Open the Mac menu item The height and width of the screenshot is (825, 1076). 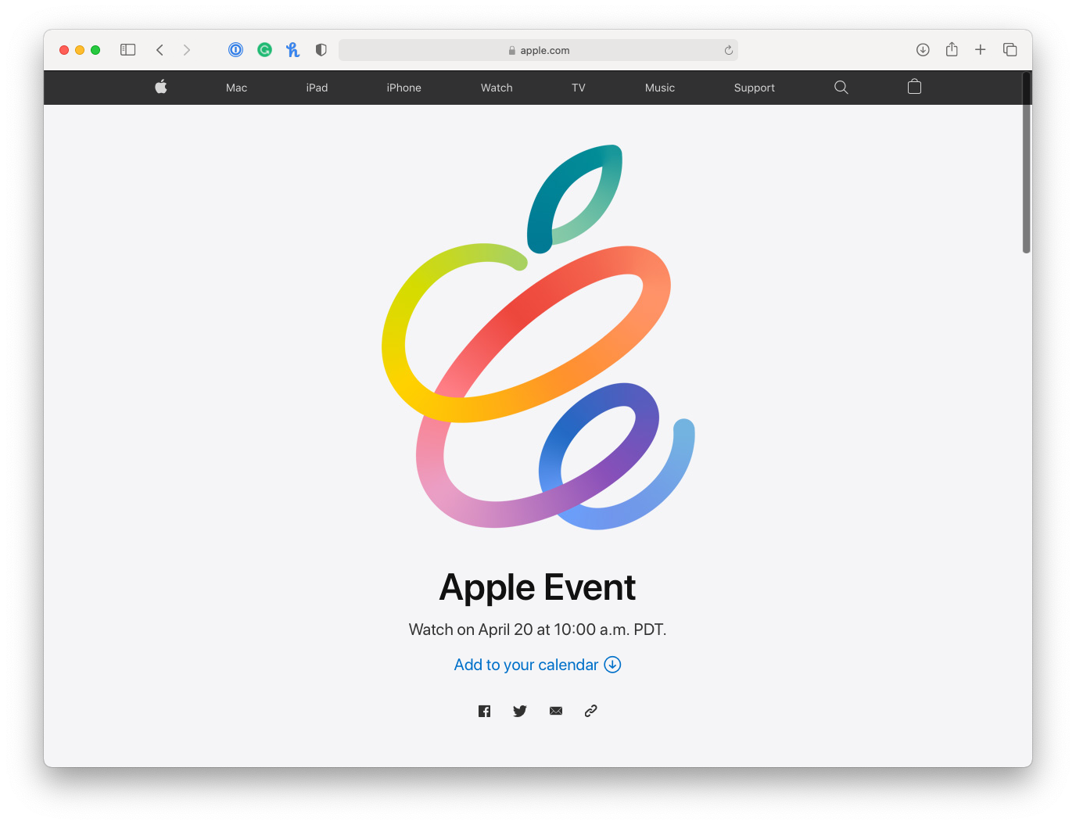(236, 88)
